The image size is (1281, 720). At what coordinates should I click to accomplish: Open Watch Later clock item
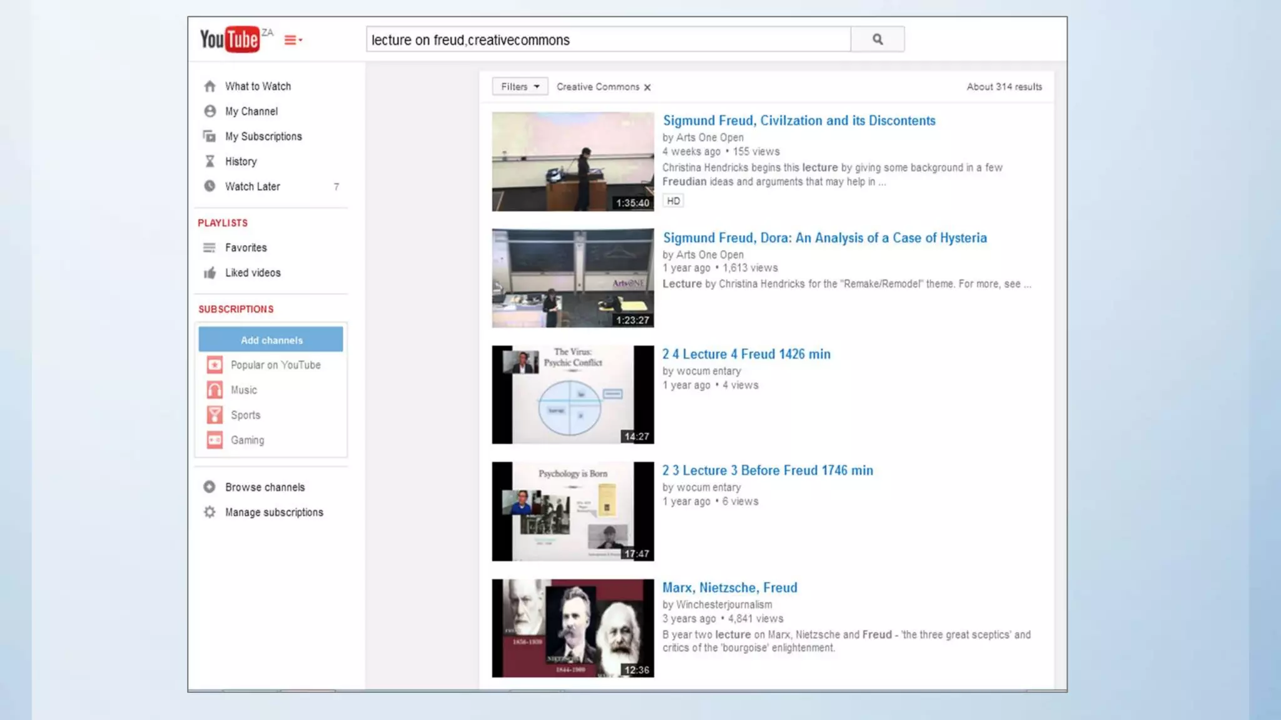252,186
